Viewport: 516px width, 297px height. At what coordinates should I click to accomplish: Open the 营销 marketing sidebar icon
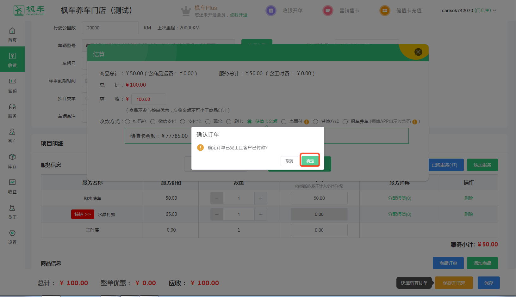coord(12,85)
